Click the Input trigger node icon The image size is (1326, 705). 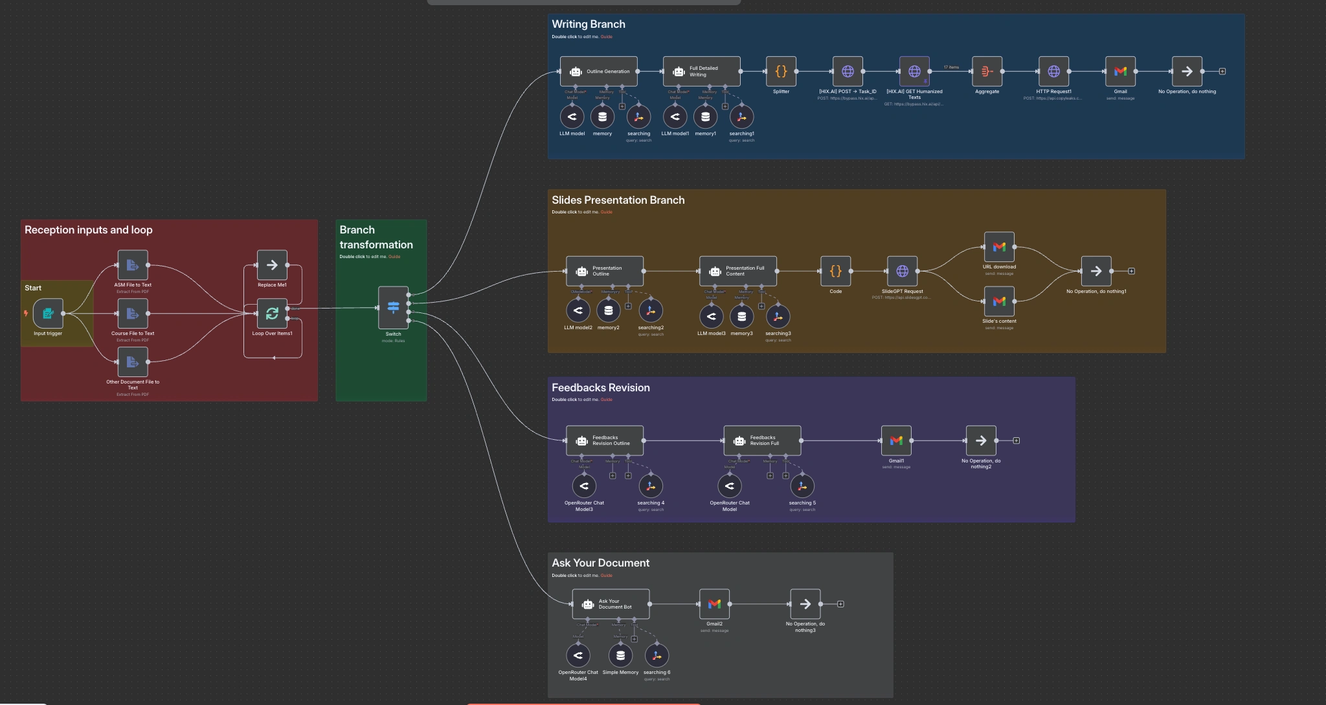pyautogui.click(x=48, y=314)
